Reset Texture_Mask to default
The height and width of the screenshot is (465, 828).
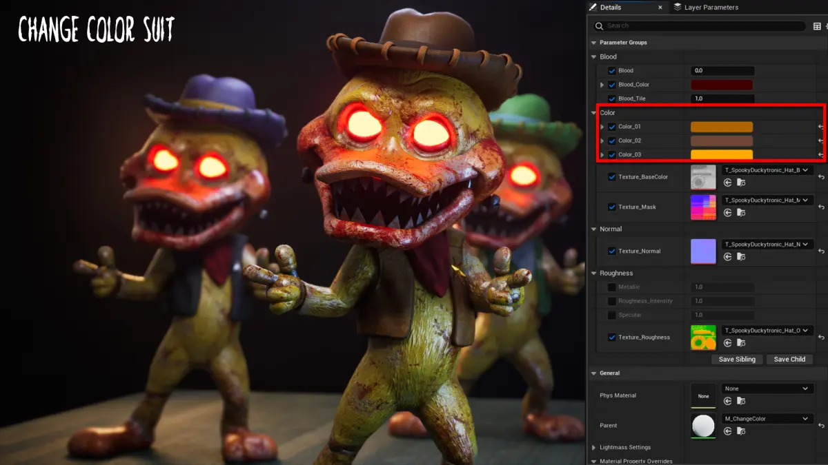(821, 207)
